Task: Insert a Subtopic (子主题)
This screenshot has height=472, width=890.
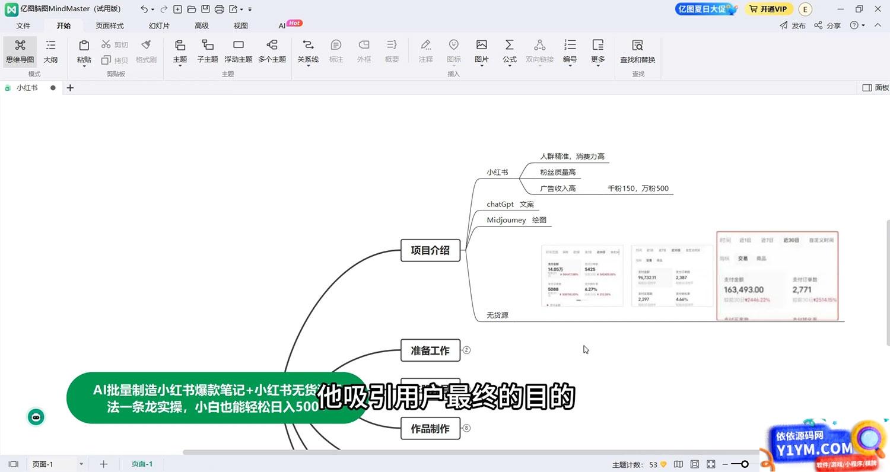Action: [208, 51]
